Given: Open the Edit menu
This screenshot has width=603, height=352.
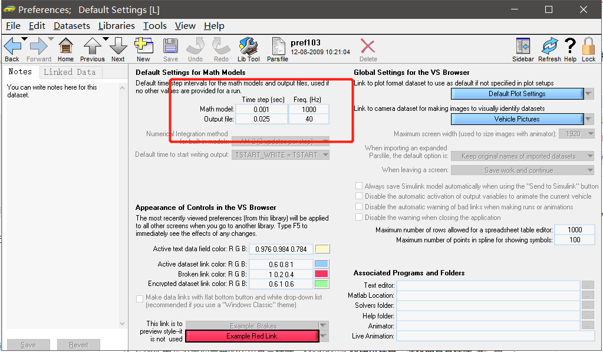Looking at the screenshot, I should click(x=37, y=26).
